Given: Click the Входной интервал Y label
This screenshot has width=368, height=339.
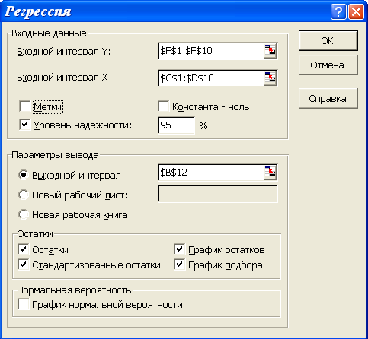Looking at the screenshot, I should (64, 52).
